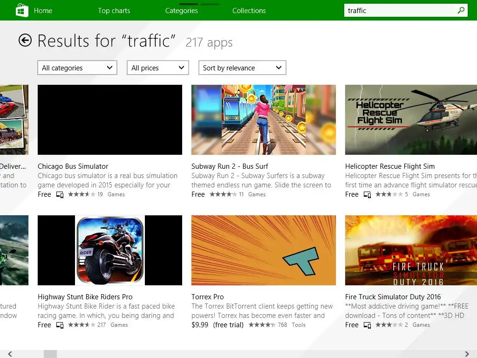Go back with the circled arrow button

click(x=25, y=40)
